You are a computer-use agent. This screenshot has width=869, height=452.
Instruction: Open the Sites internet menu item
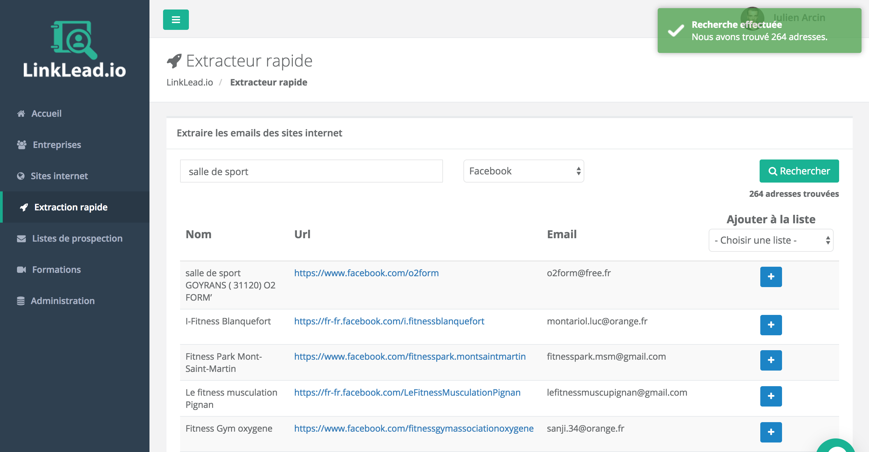75,176
